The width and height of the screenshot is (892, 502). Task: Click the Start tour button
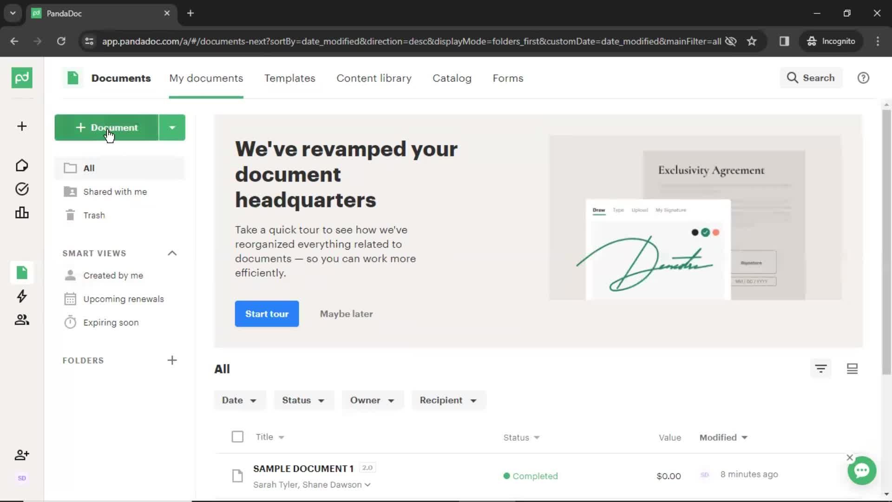267,313
